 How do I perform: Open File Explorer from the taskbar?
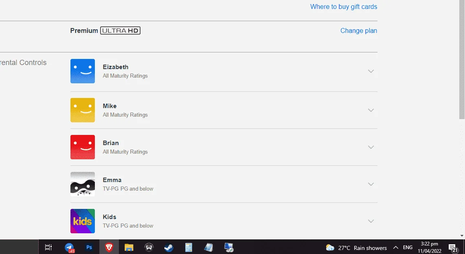[x=129, y=247]
